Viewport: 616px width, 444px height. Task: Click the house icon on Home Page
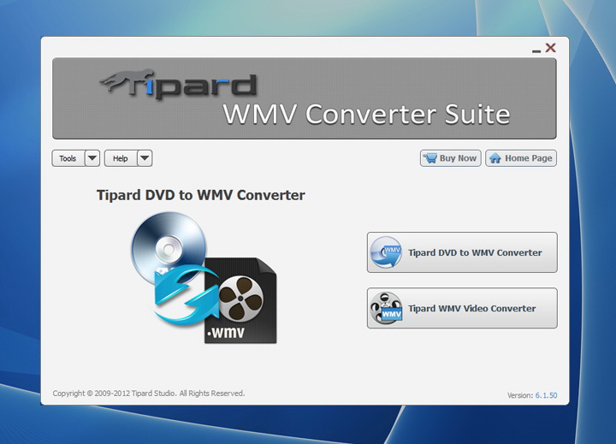point(495,158)
